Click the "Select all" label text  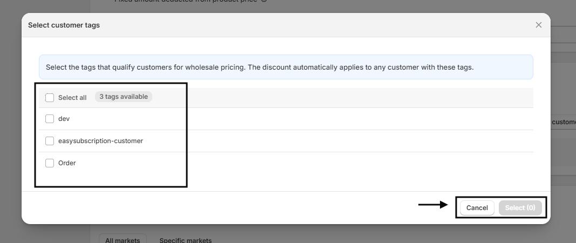pyautogui.click(x=72, y=98)
